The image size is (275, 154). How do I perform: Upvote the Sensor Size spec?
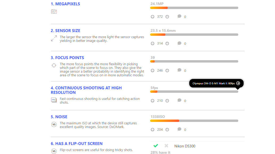153,43
